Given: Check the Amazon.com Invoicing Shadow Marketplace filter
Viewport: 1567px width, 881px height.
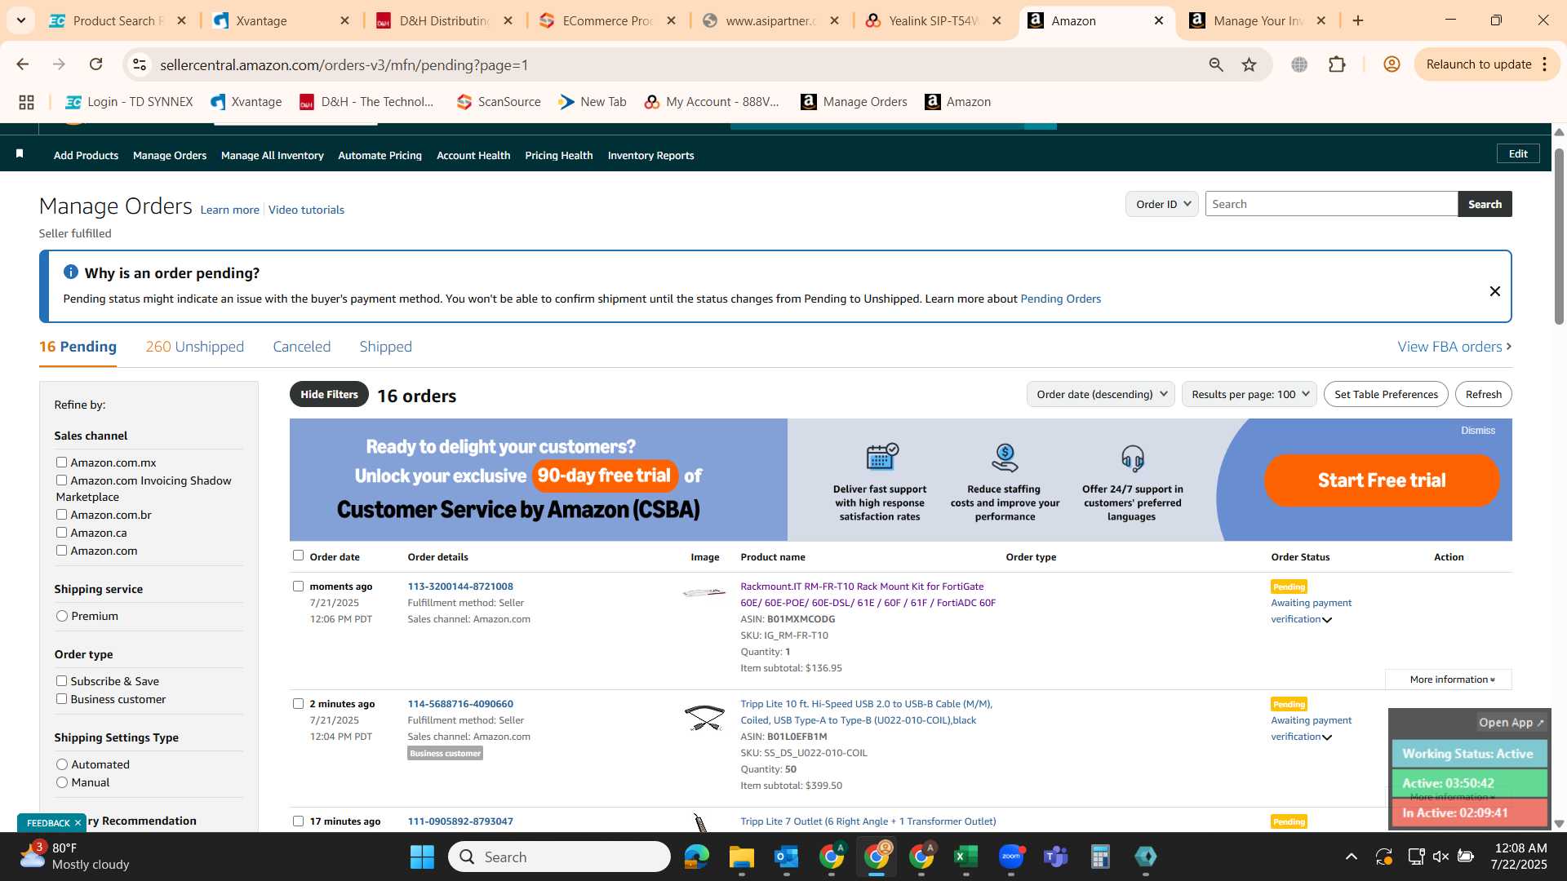Looking at the screenshot, I should [61, 480].
